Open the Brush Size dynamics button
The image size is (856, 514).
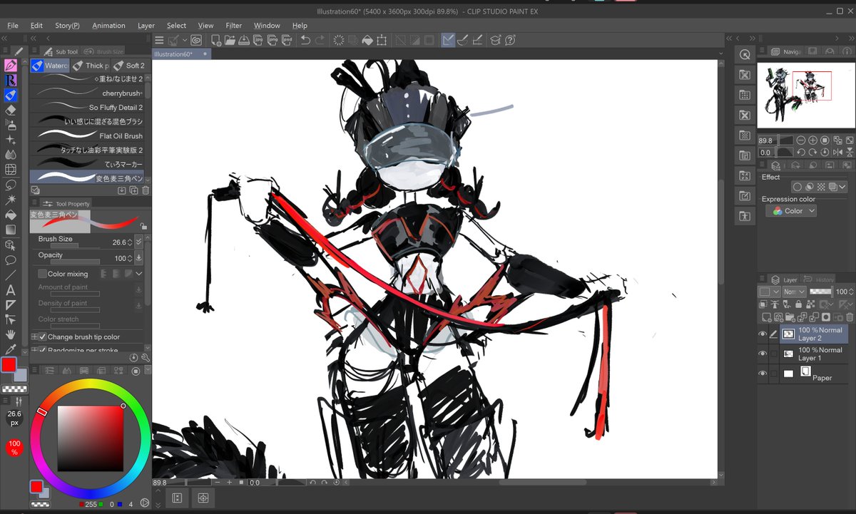pos(138,242)
